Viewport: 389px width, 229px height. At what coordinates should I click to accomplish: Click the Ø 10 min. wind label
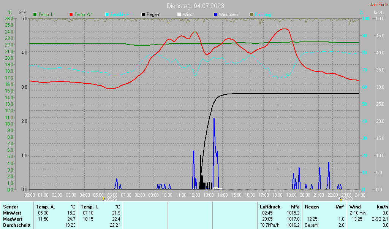359,213
